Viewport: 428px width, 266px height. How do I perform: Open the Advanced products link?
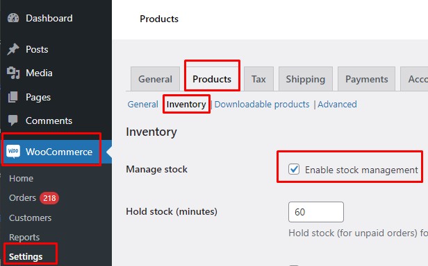point(337,104)
